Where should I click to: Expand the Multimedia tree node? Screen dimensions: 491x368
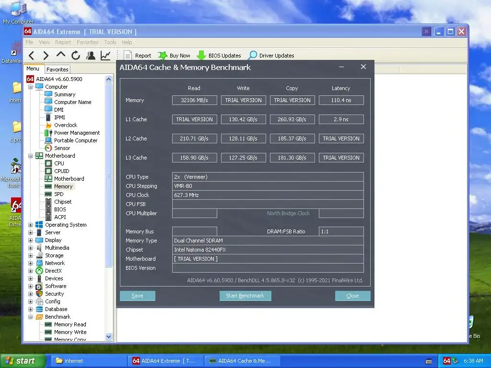[x=30, y=248]
